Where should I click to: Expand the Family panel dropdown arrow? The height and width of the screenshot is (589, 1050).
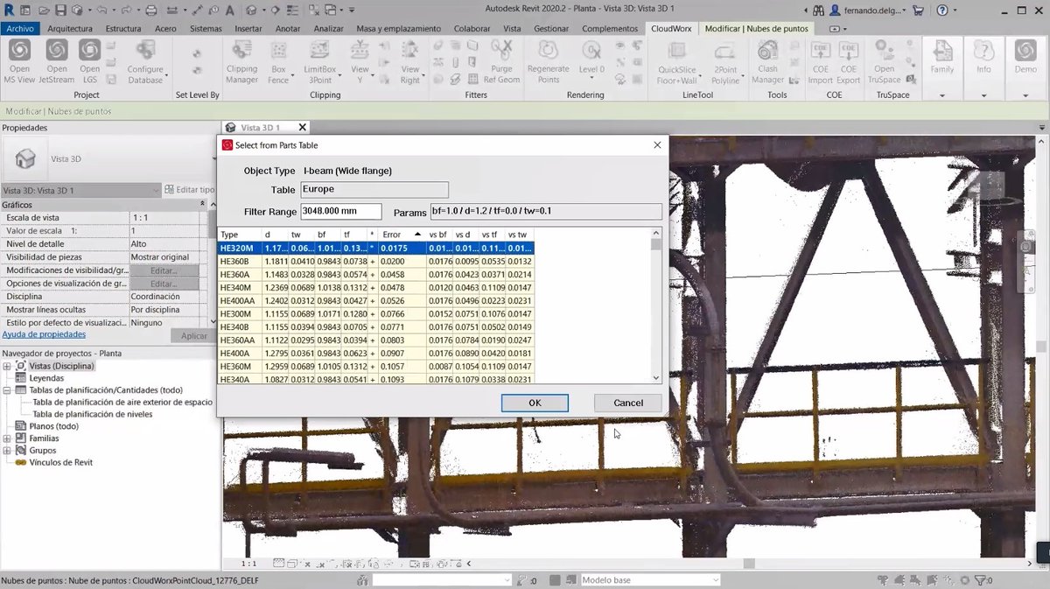coord(942,95)
